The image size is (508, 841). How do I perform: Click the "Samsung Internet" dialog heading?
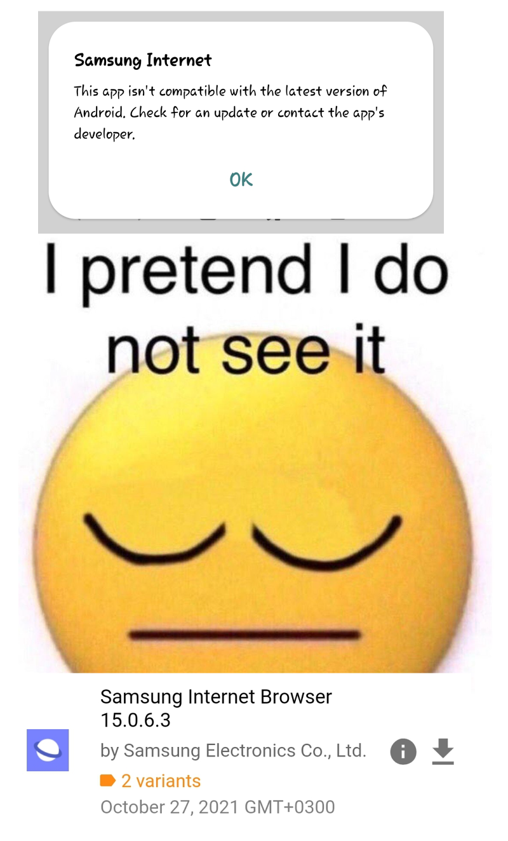point(143,60)
